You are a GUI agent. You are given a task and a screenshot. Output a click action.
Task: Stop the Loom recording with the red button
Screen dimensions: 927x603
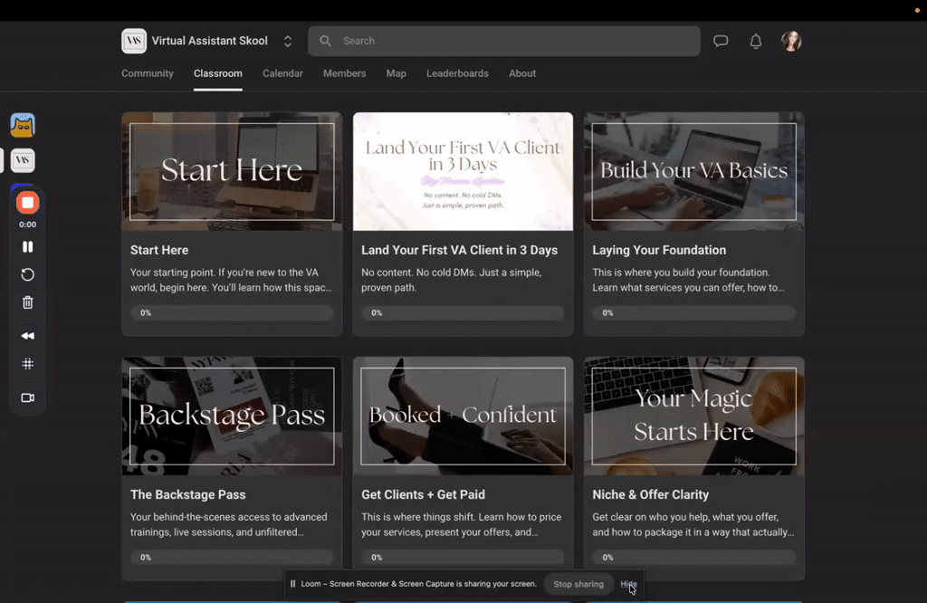pos(27,202)
